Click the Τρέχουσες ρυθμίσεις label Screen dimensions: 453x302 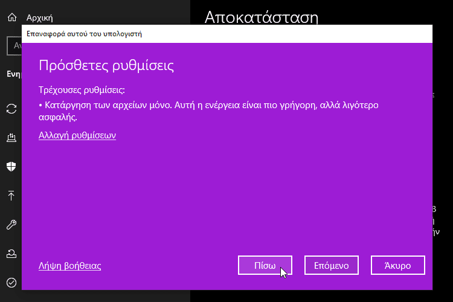pos(82,90)
